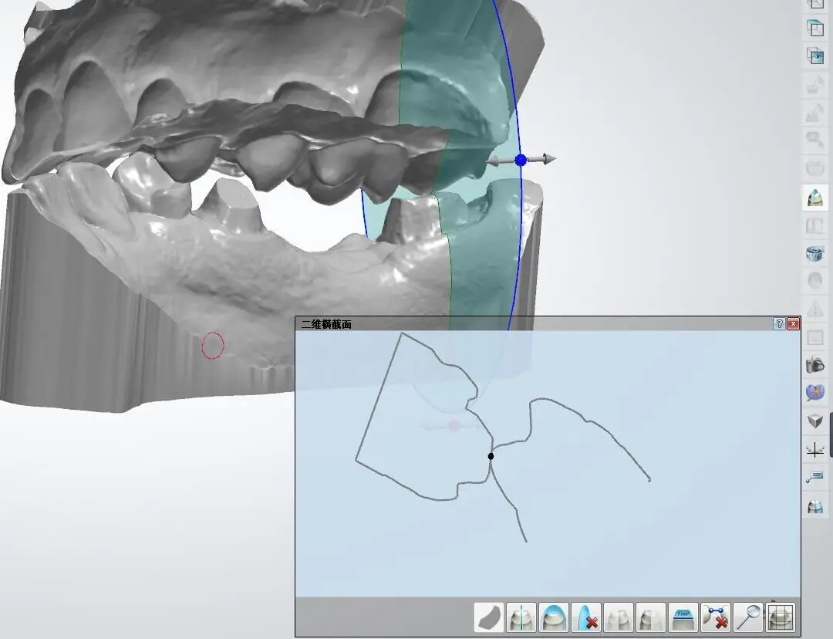Image resolution: width=833 pixels, height=639 pixels.
Task: Click the annotation label note icon
Action: pos(815,478)
